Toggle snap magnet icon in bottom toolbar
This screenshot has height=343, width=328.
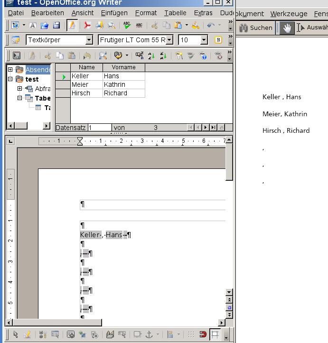point(203,334)
